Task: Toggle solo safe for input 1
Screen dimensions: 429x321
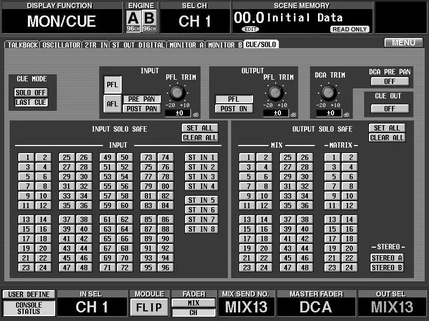Action: tap(26, 157)
